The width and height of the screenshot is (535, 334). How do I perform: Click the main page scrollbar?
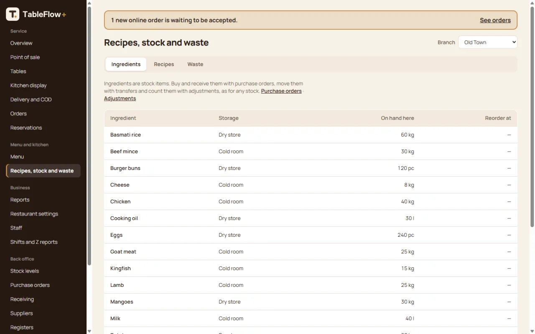[532, 117]
